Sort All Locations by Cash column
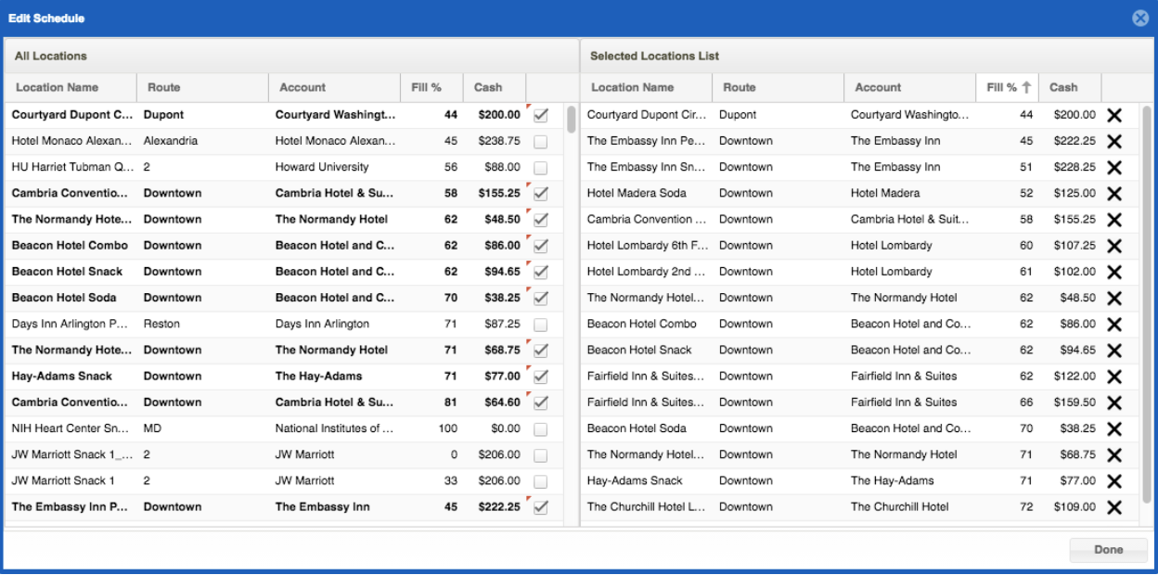This screenshot has height=575, width=1158. (x=495, y=87)
